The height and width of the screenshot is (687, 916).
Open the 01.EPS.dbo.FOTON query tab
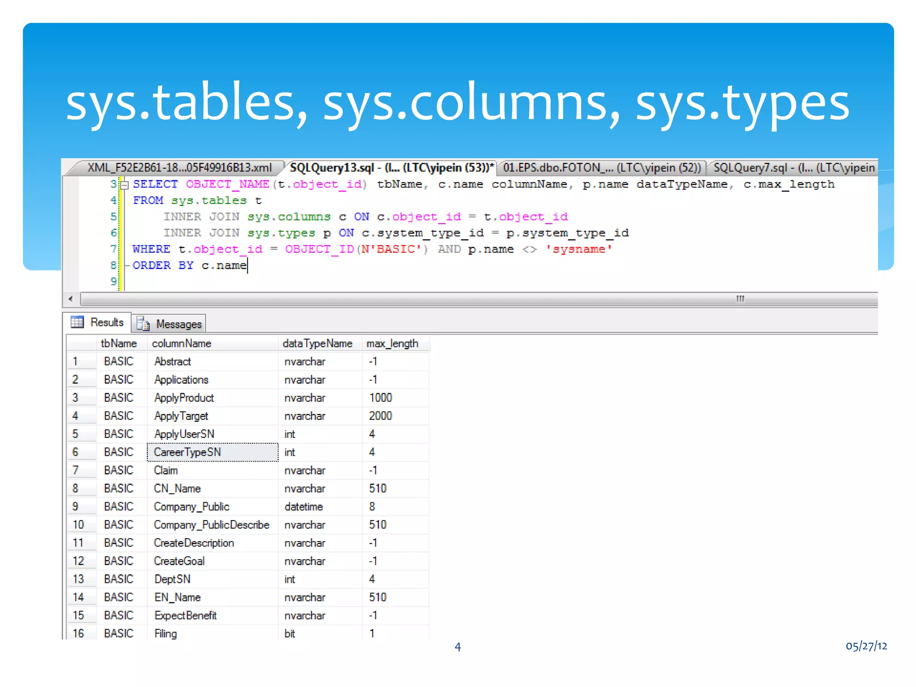601,168
